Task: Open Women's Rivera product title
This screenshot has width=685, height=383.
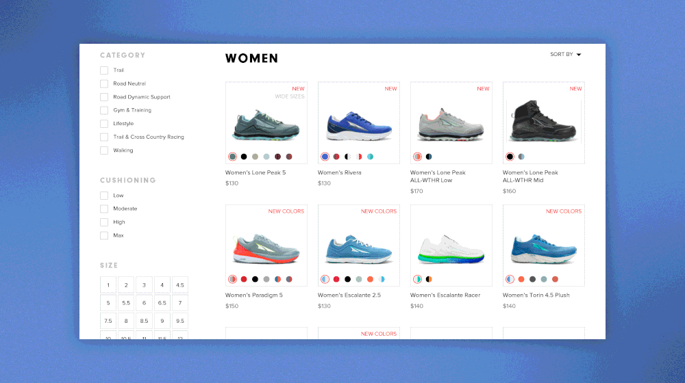Action: click(340, 173)
